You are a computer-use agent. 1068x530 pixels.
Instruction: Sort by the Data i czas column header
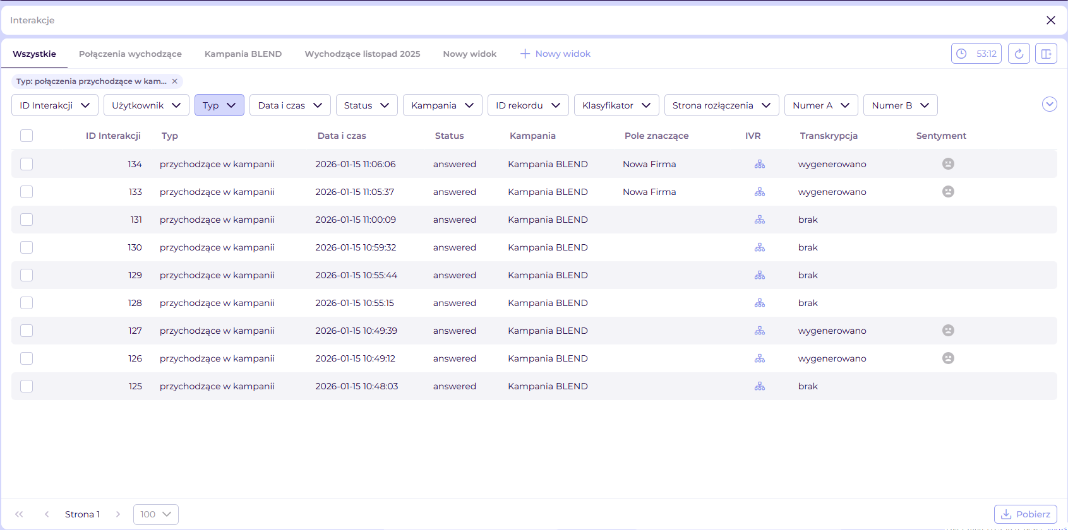[x=342, y=136]
